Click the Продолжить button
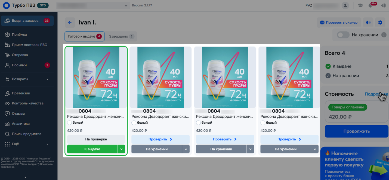This screenshot has height=180, width=389. click(356, 131)
